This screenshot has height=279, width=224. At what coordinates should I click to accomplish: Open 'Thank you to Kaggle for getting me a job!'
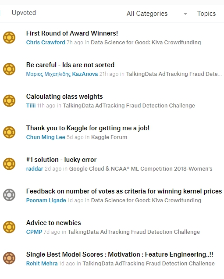pos(88,128)
